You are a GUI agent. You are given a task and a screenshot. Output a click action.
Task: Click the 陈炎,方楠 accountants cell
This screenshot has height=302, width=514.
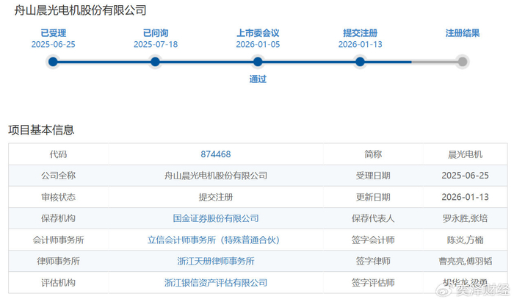tap(465, 240)
